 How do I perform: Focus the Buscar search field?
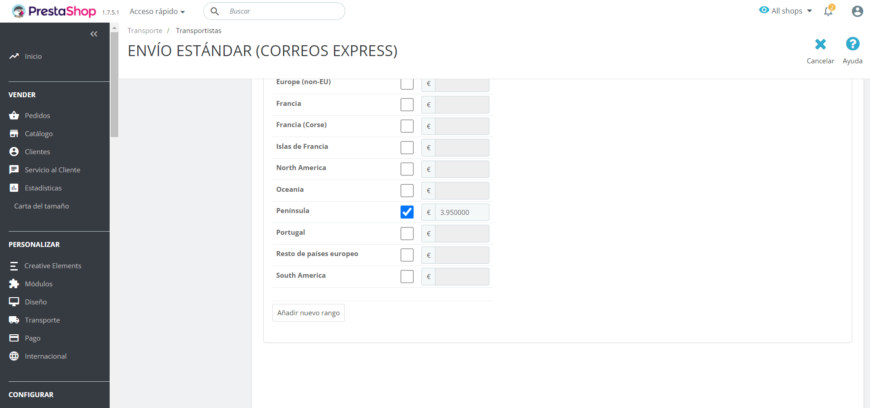tap(283, 11)
